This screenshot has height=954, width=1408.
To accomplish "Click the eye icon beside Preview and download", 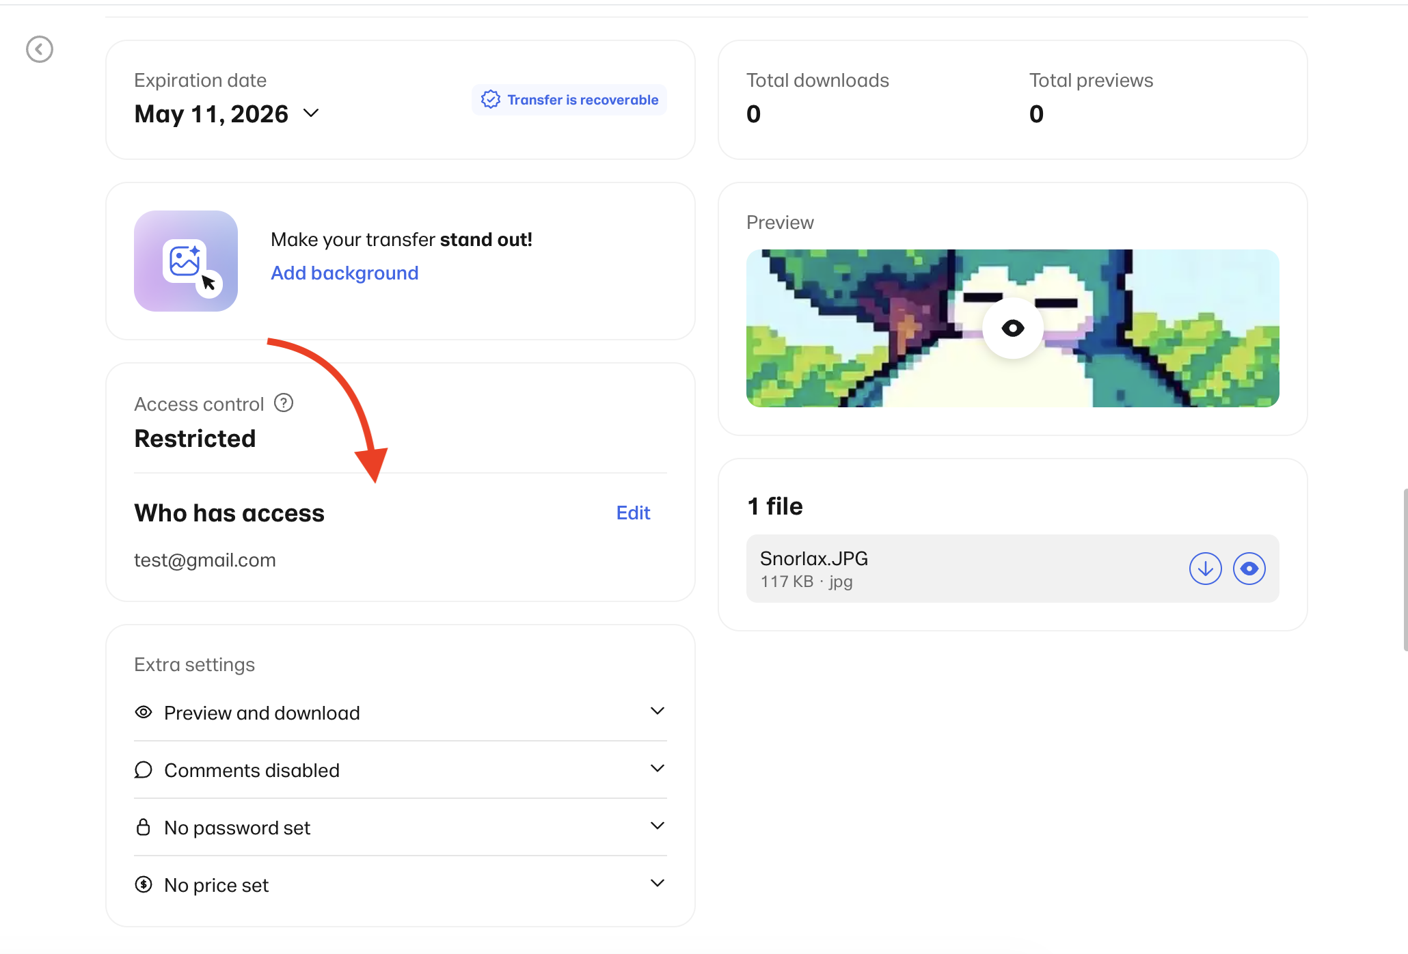I will pos(143,712).
